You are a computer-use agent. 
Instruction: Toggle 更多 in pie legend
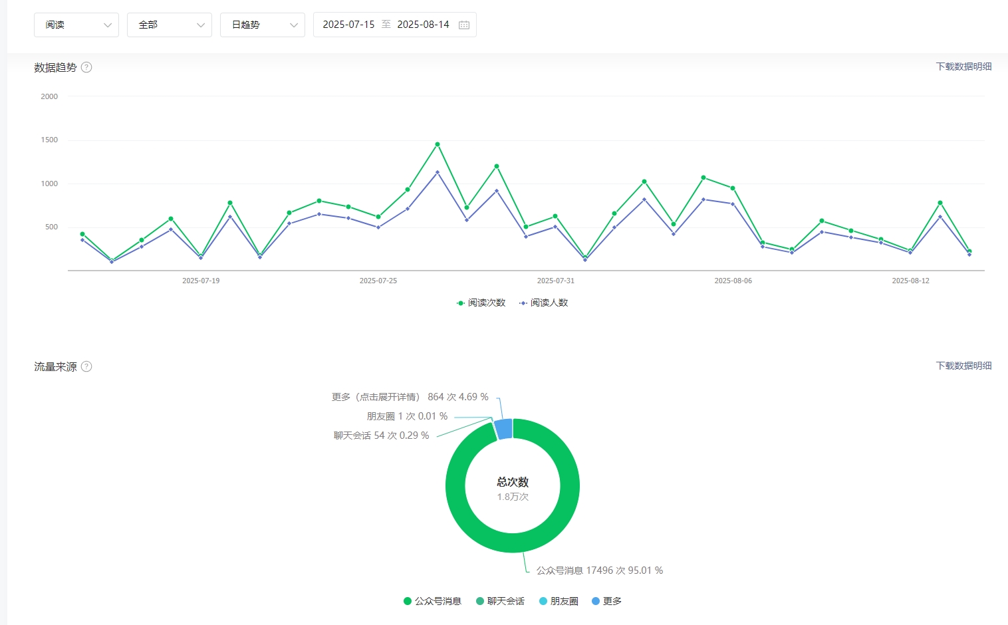(606, 601)
